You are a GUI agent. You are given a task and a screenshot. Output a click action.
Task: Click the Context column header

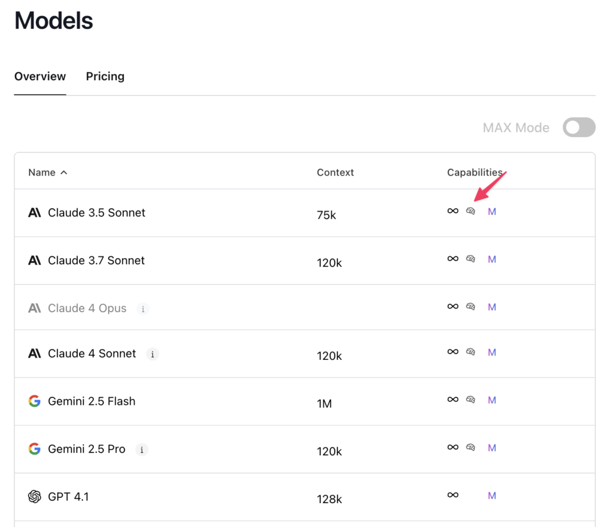pos(335,172)
